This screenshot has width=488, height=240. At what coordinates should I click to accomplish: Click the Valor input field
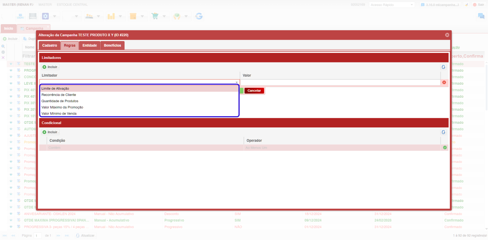340,82
